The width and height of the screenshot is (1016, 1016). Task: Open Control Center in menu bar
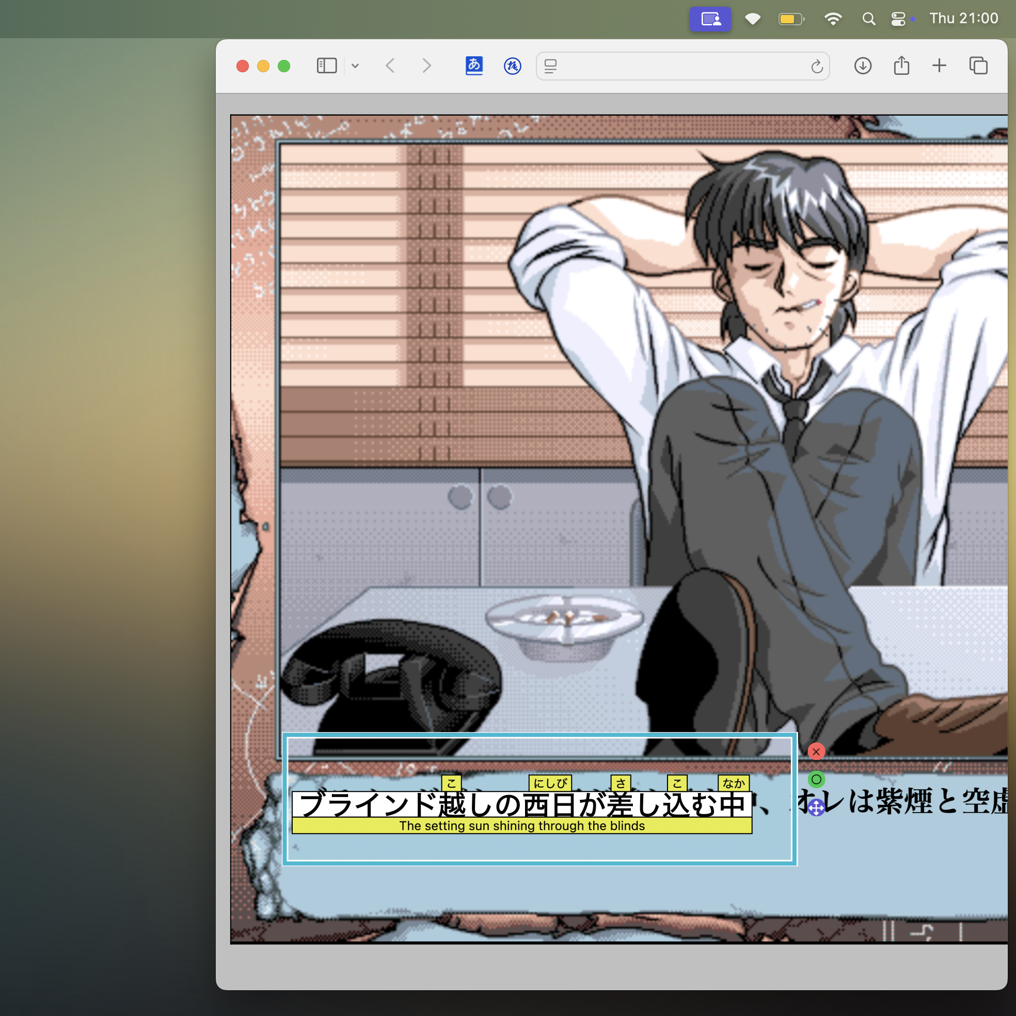point(898,19)
